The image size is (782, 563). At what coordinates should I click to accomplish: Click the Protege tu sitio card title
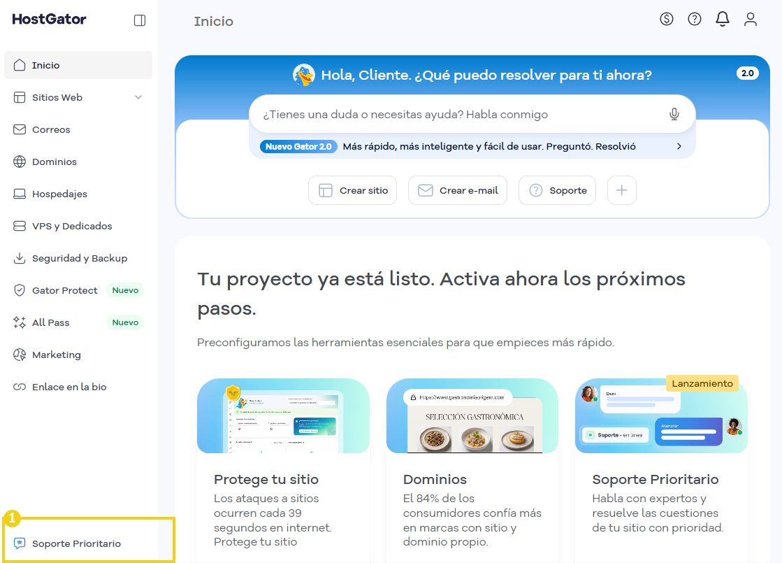266,479
